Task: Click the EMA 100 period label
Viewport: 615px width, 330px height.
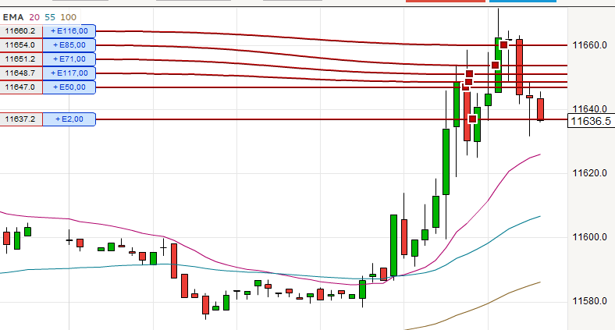Action: pos(68,17)
